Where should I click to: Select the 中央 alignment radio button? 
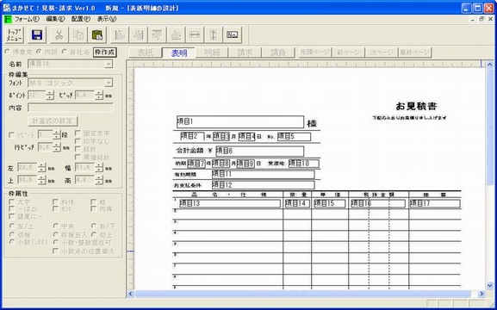click(56, 226)
